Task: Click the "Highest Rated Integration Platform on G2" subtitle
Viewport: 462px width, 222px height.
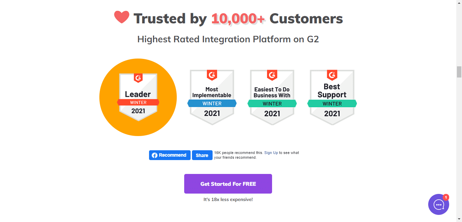Action: pos(228,39)
